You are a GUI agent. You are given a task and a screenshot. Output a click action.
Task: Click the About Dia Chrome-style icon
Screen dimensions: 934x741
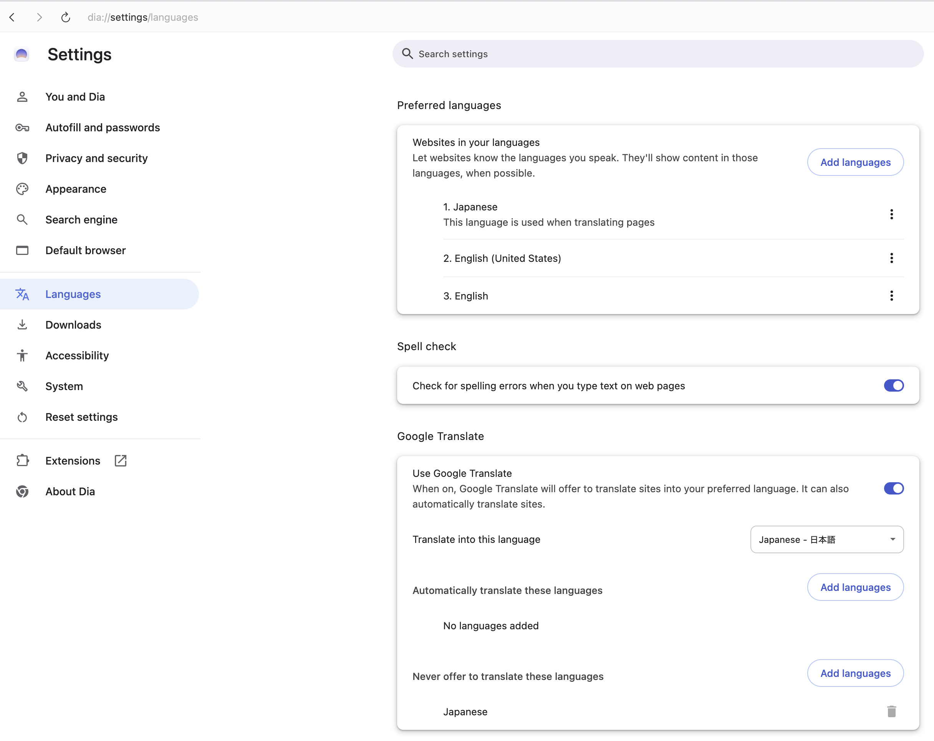(x=22, y=491)
